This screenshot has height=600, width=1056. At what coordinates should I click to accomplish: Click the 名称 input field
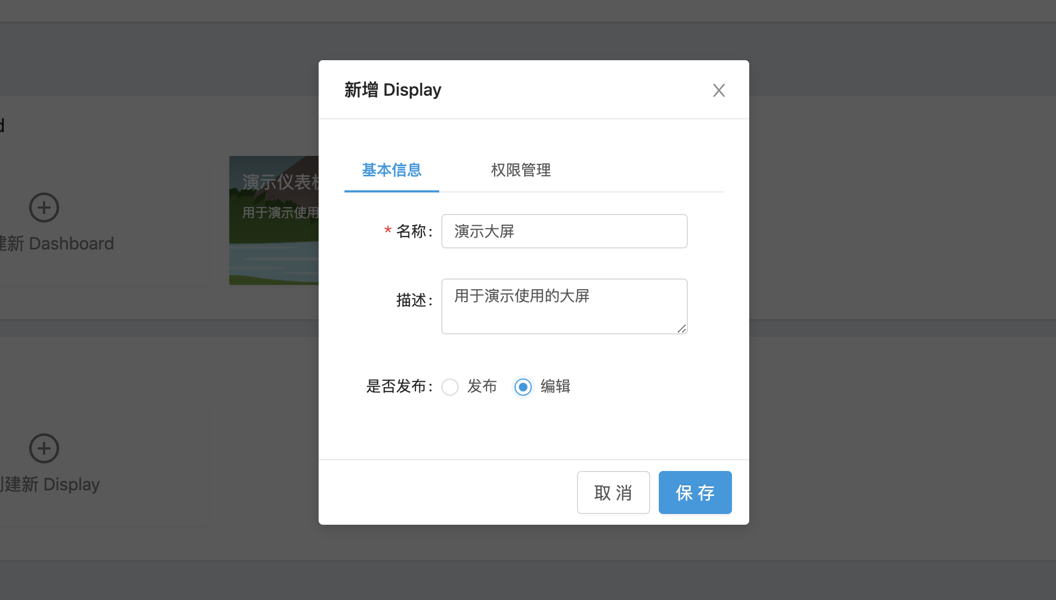click(x=564, y=231)
